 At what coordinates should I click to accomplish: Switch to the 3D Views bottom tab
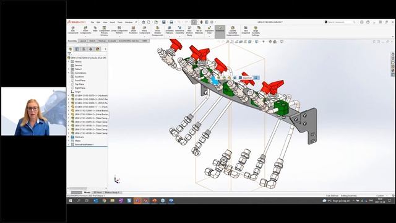tap(98, 193)
